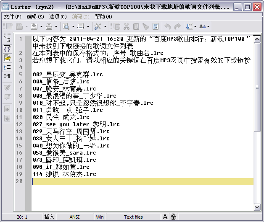Click the font A icon in status bar
This screenshot has height=222, width=264.
pyautogui.click(x=165, y=217)
